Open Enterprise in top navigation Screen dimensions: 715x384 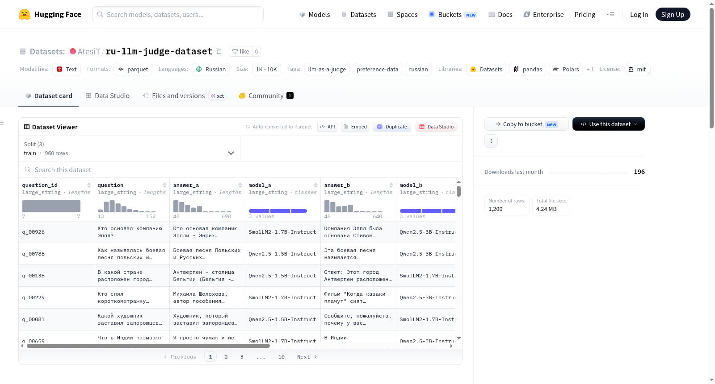coord(543,14)
